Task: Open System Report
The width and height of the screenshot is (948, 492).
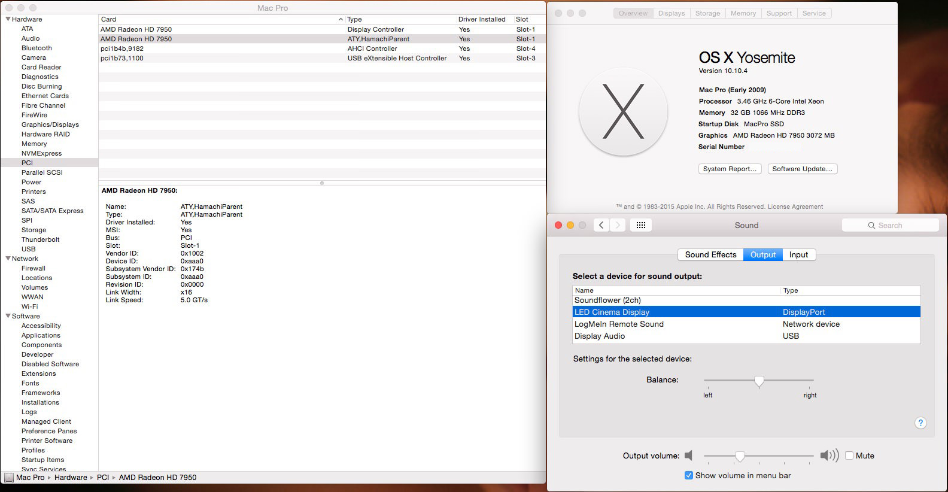Action: (x=730, y=169)
